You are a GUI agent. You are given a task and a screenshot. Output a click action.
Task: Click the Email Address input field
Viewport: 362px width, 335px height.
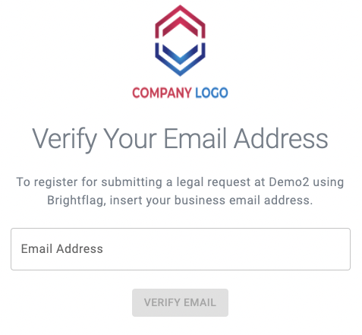181,249
